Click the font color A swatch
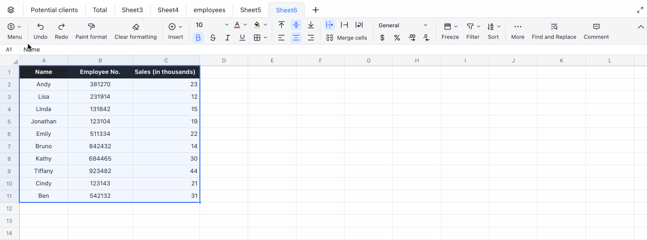The height and width of the screenshot is (240, 647). [x=237, y=25]
